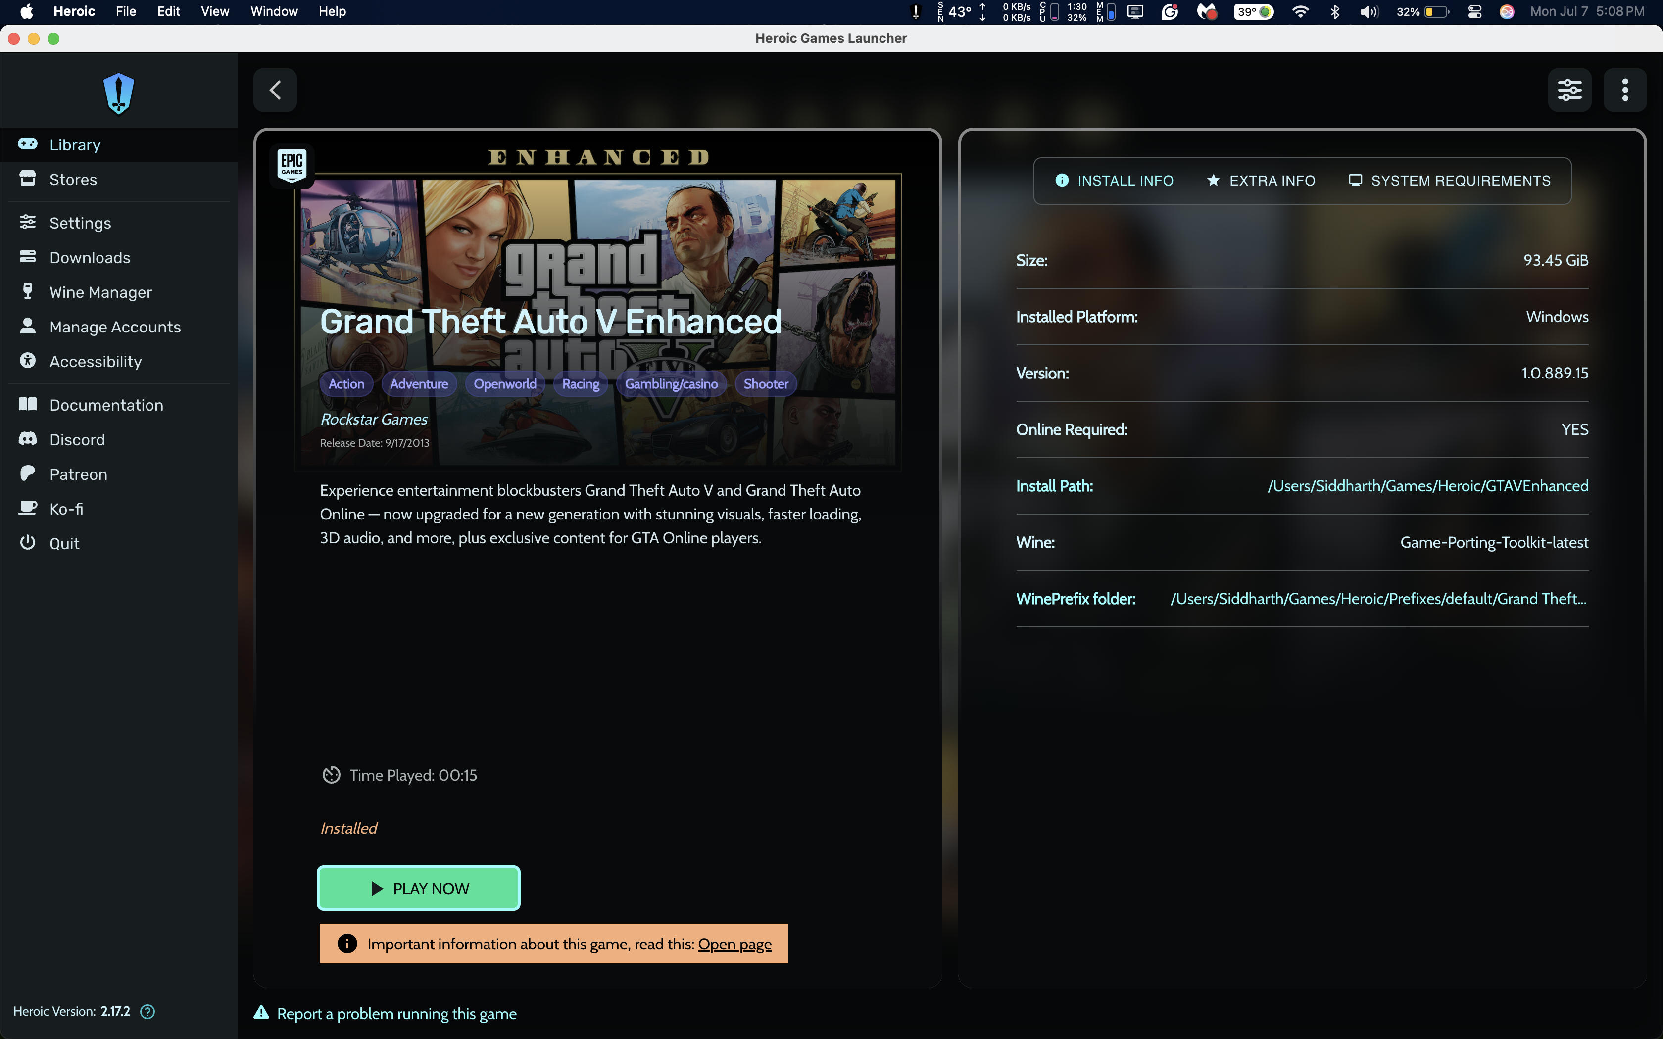Screen dimensions: 1663x1039
Task: Open Accessibility options
Action: (118, 362)
